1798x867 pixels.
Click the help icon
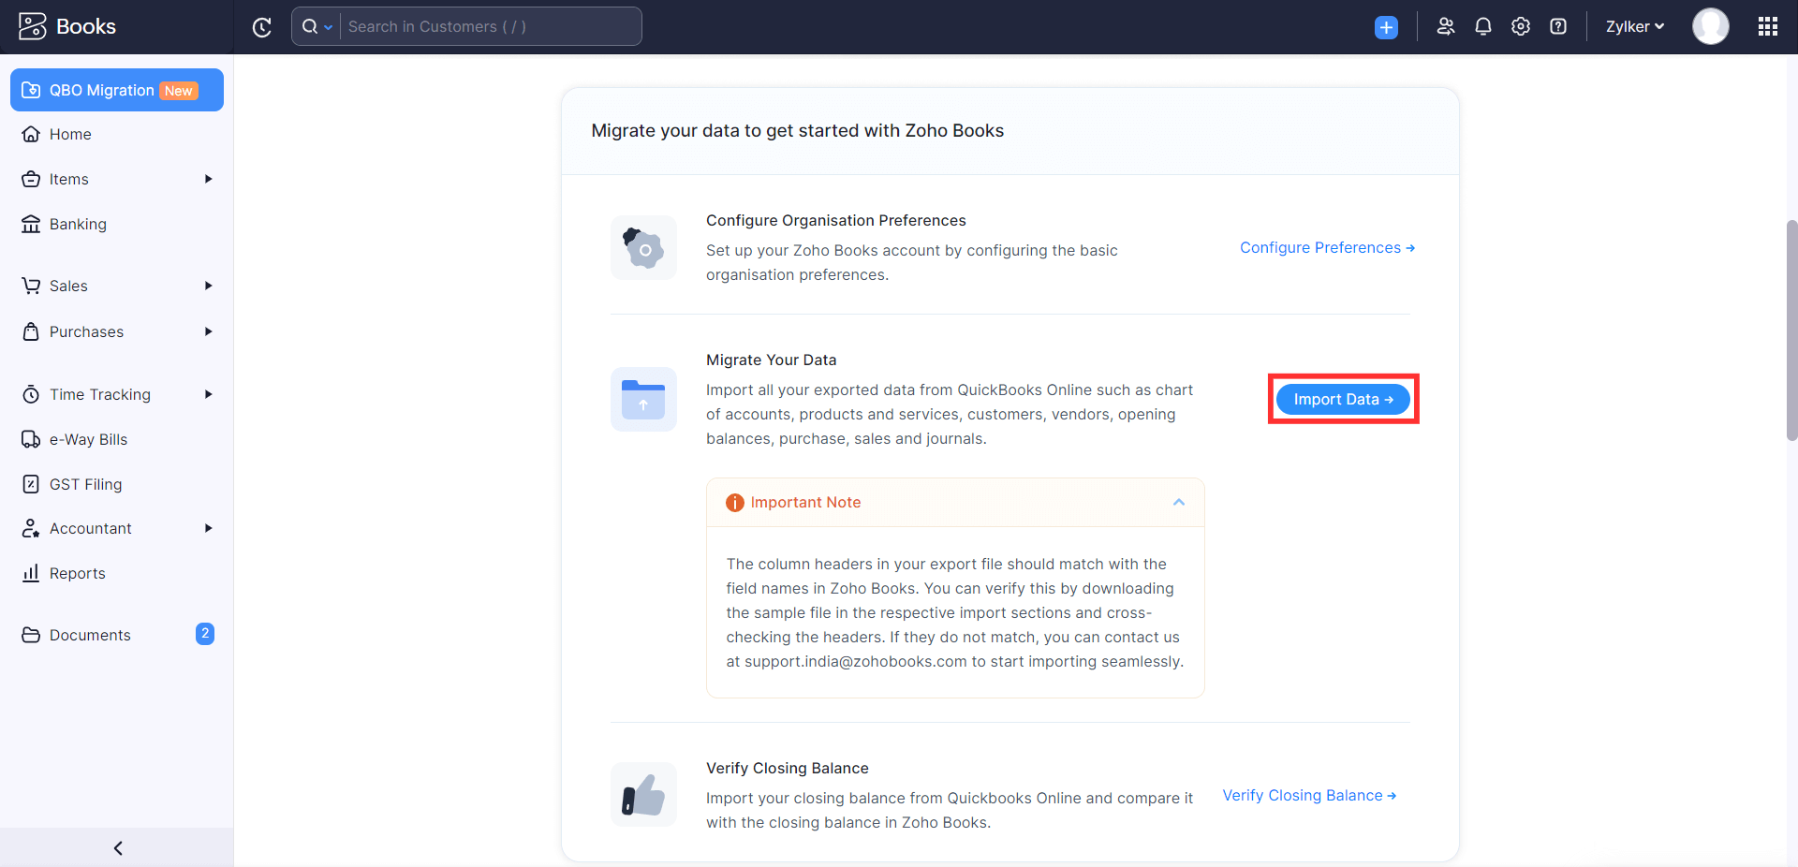click(1557, 26)
